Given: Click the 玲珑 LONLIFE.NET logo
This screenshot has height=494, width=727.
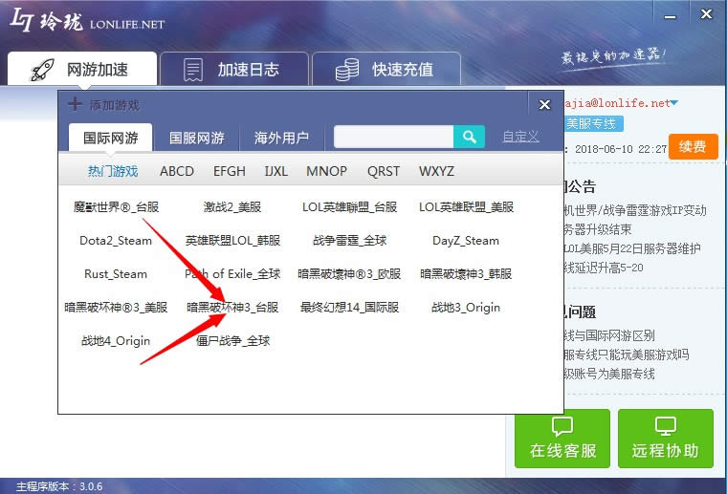Looking at the screenshot, I should pos(87,21).
